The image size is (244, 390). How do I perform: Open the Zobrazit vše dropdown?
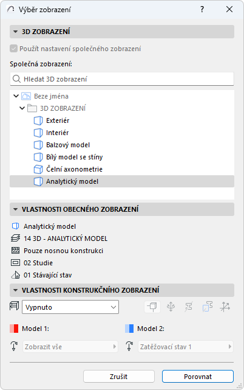[x=70, y=347]
